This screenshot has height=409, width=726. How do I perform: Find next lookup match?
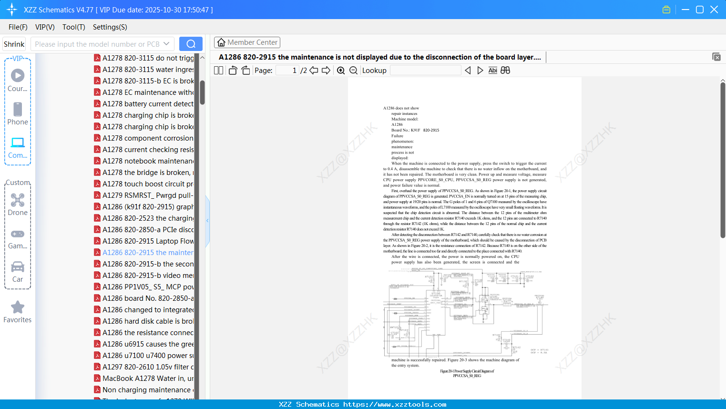(x=480, y=71)
